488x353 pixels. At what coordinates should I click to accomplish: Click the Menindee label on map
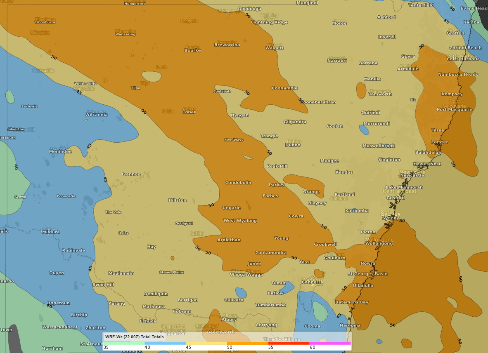60,151
